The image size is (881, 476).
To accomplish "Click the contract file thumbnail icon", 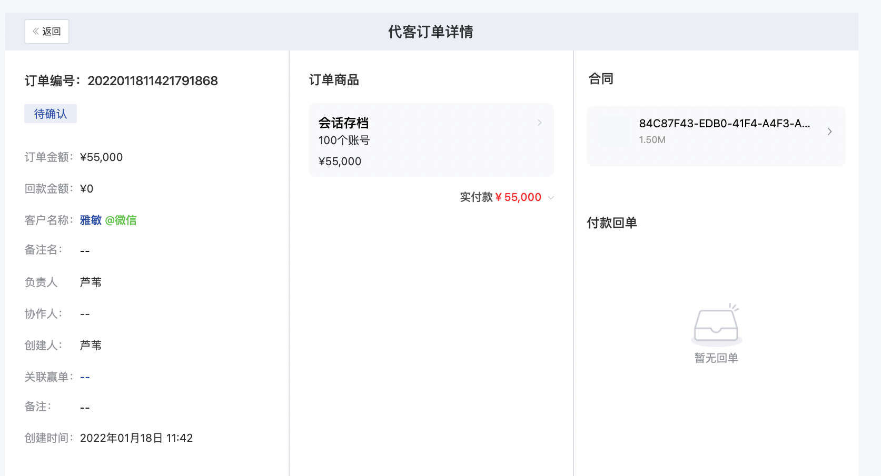I will pos(614,131).
